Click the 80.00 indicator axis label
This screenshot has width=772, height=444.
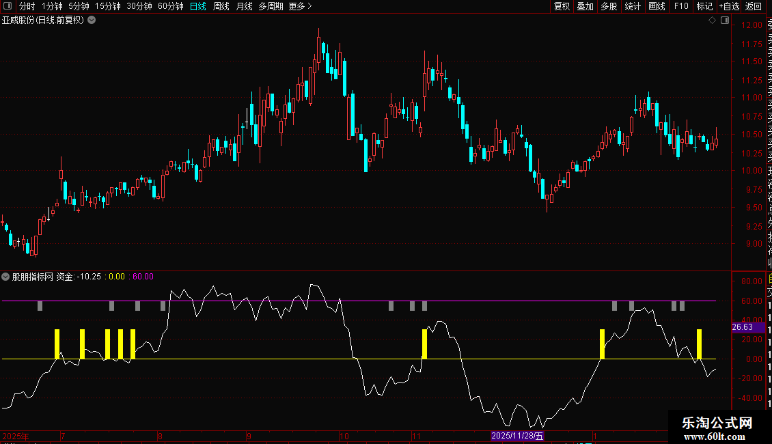pyautogui.click(x=752, y=281)
